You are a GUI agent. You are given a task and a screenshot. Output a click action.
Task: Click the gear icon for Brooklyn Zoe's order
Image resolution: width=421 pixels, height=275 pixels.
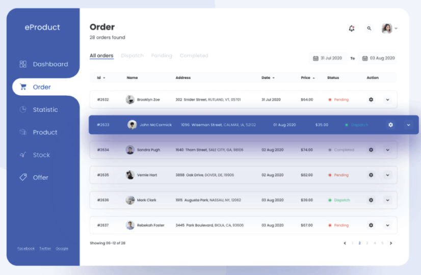click(371, 100)
